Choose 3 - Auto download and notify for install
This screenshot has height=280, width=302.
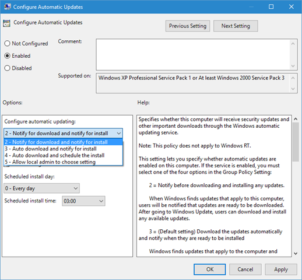[x=63, y=149]
